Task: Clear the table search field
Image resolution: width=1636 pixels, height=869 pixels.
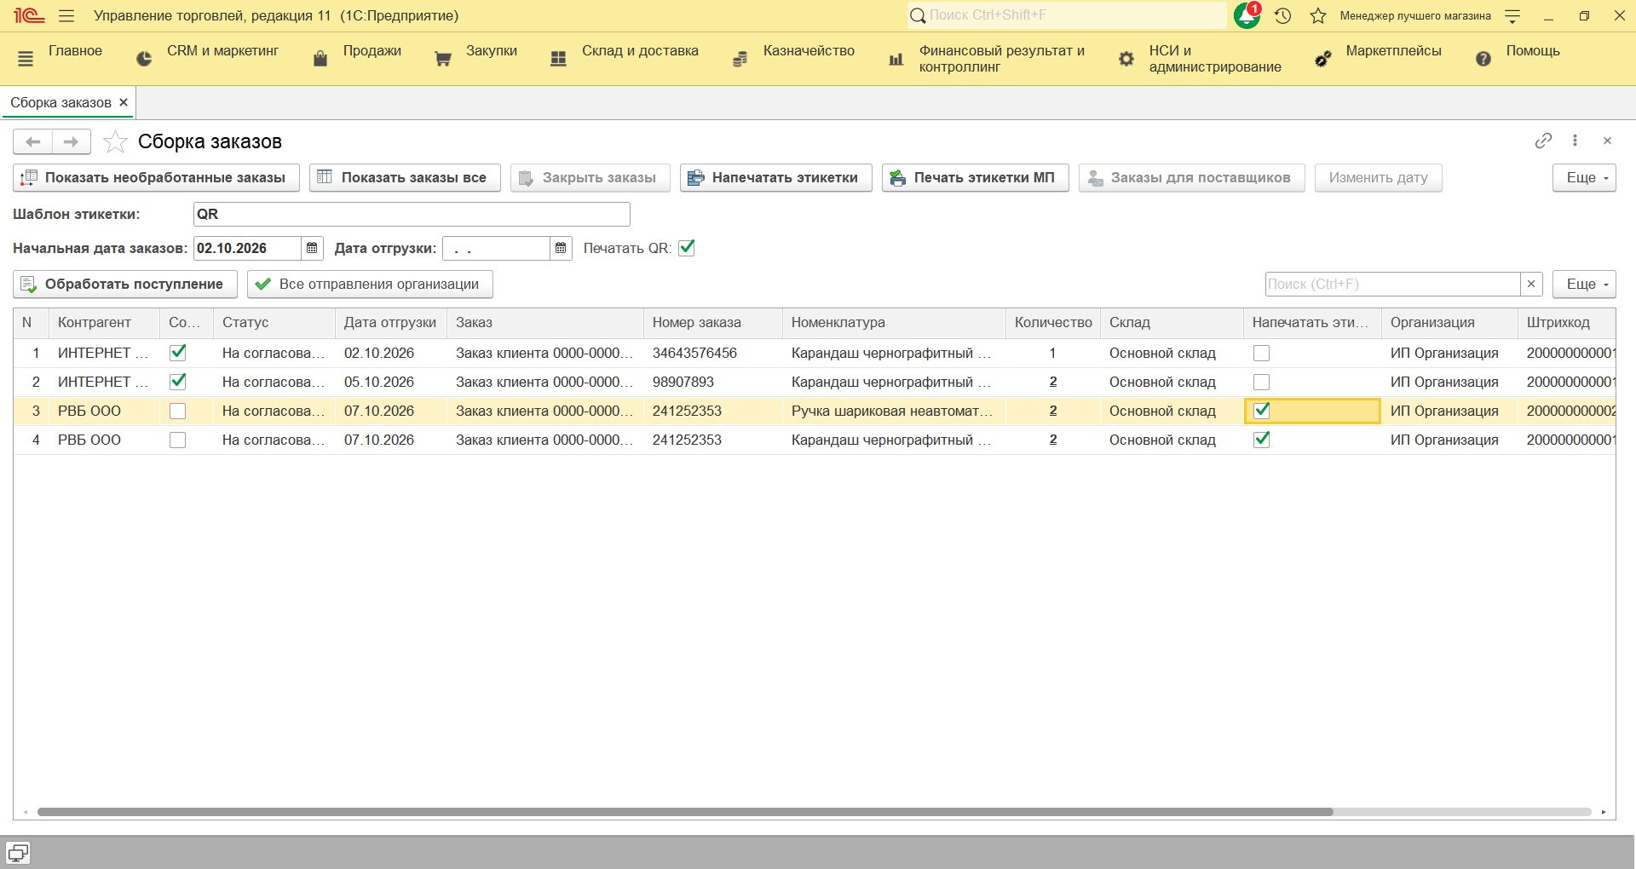Action: coord(1531,284)
